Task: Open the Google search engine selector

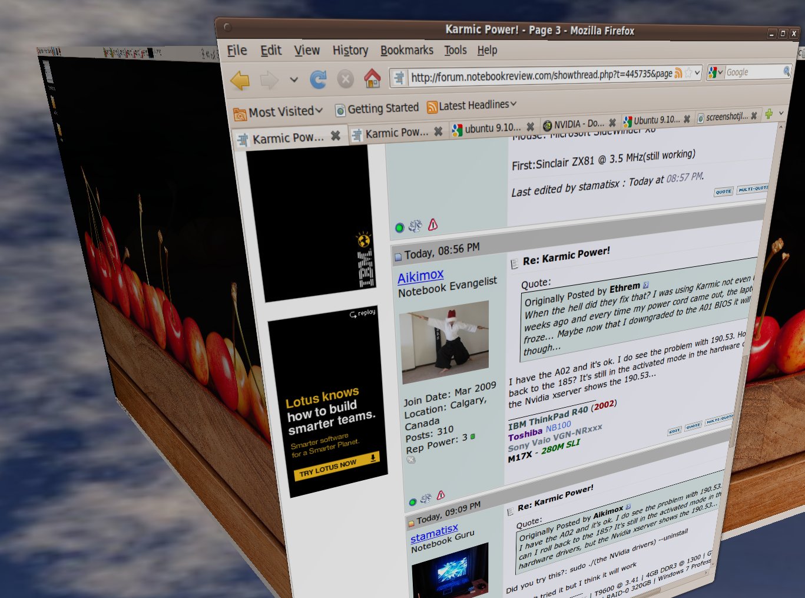Action: pos(715,72)
